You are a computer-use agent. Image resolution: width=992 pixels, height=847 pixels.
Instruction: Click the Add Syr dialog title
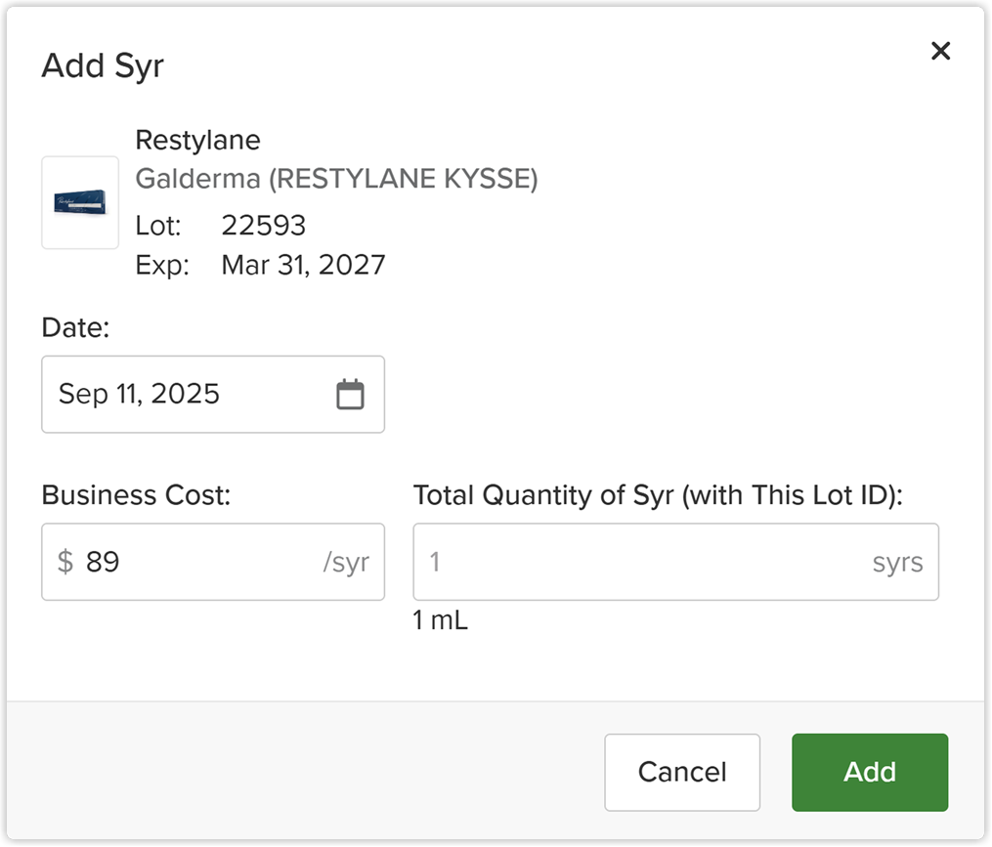point(103,65)
